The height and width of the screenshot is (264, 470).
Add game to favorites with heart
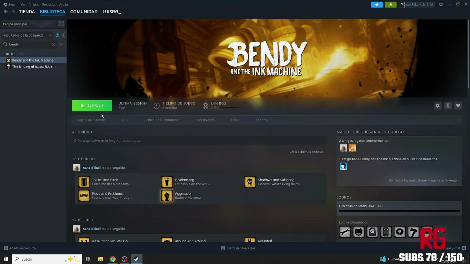tap(458, 106)
